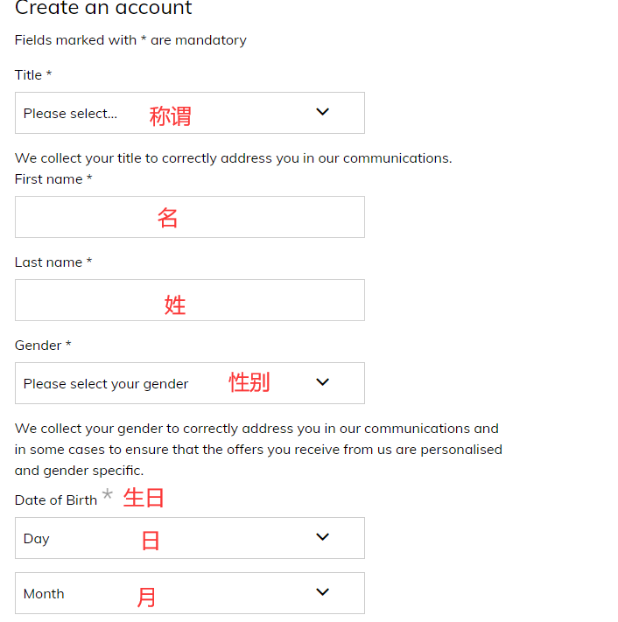Click the chevron arrow of Title dropdown
This screenshot has height=622, width=618.
tap(322, 112)
